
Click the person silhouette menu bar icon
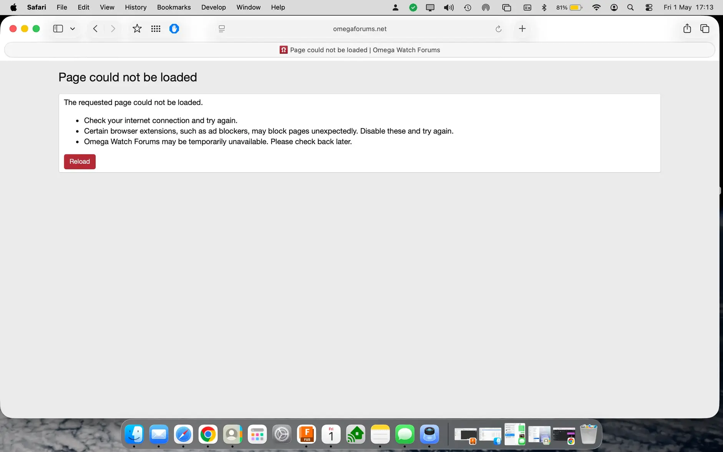pyautogui.click(x=395, y=7)
